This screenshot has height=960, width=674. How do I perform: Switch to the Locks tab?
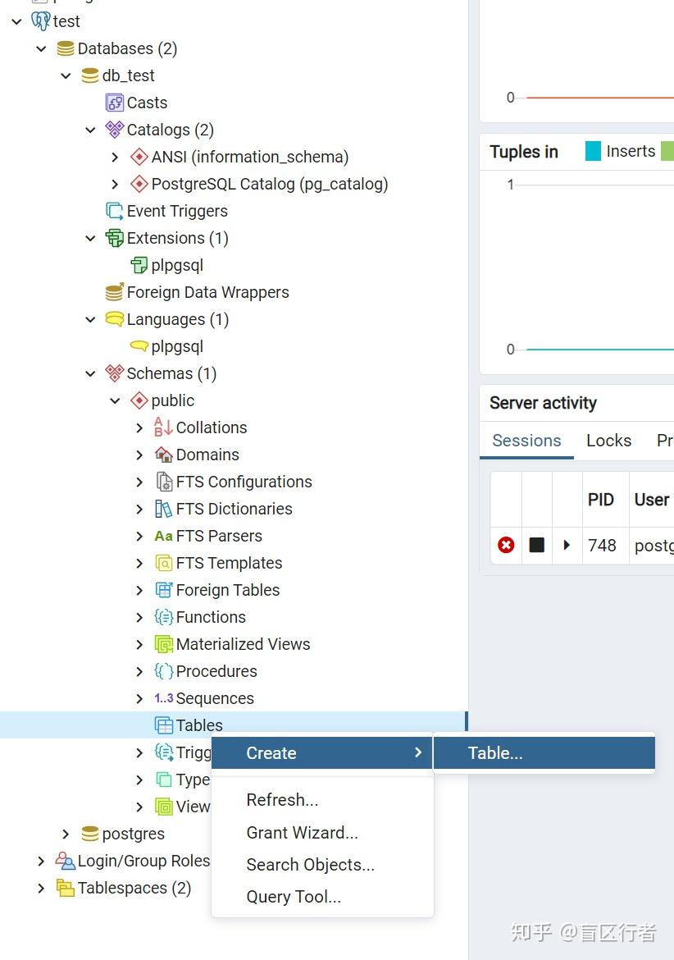point(608,441)
